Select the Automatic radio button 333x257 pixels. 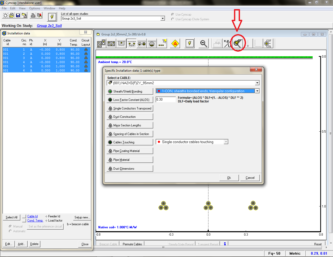[10, 231]
